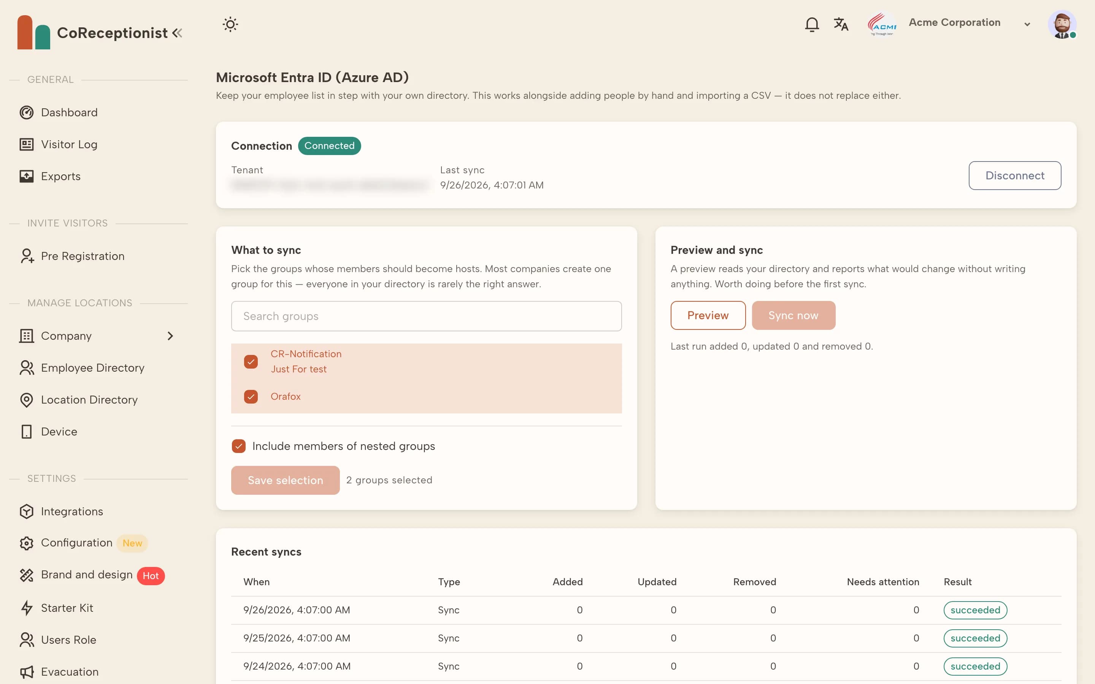Click the Users Role icon
The height and width of the screenshot is (684, 1095).
pos(27,640)
